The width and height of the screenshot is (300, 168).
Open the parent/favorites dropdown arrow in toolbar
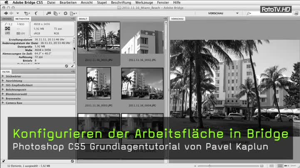click(17, 13)
